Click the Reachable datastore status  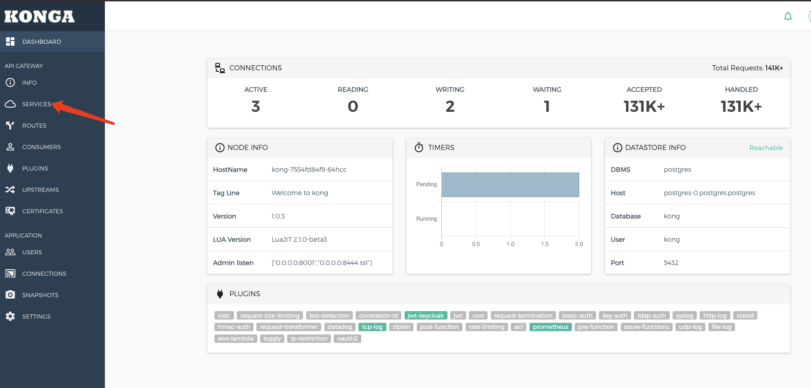coord(766,148)
